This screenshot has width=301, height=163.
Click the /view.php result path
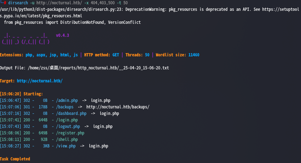[66, 146]
